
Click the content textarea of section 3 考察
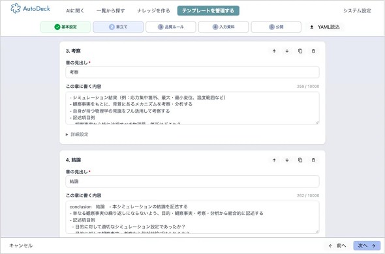pyautogui.click(x=192, y=108)
